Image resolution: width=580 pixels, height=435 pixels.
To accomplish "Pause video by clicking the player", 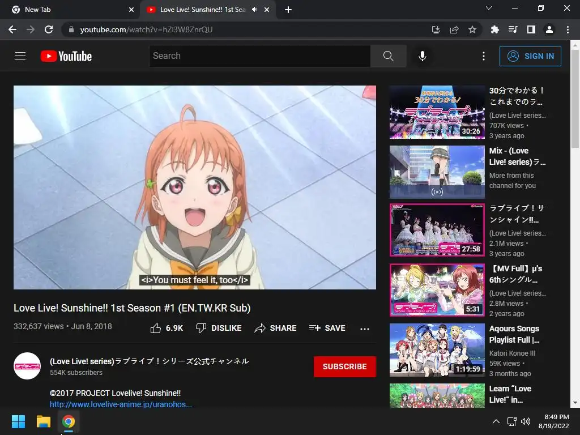I will pyautogui.click(x=195, y=187).
